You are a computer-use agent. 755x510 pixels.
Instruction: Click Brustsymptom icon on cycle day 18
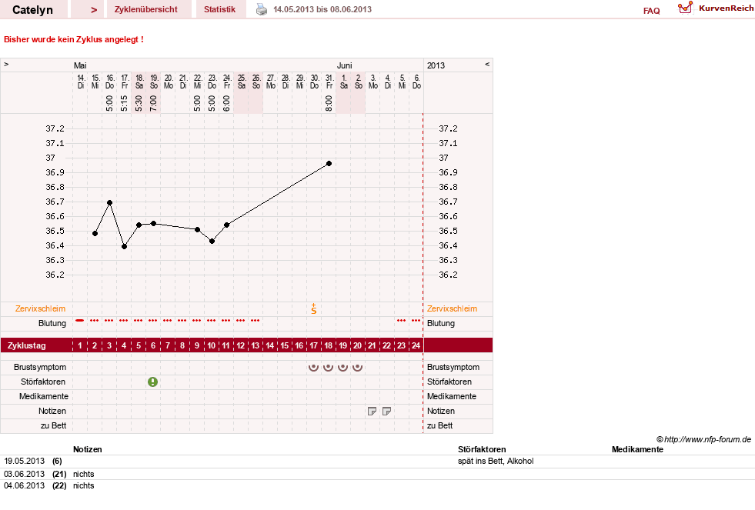[x=328, y=367]
